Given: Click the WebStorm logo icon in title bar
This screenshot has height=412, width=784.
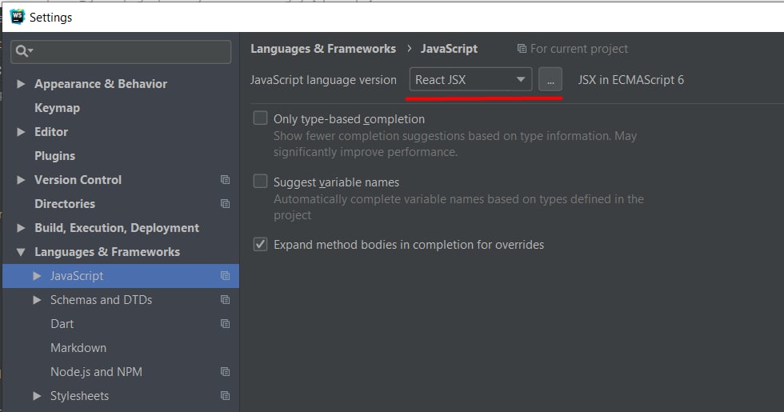Looking at the screenshot, I should (17, 17).
